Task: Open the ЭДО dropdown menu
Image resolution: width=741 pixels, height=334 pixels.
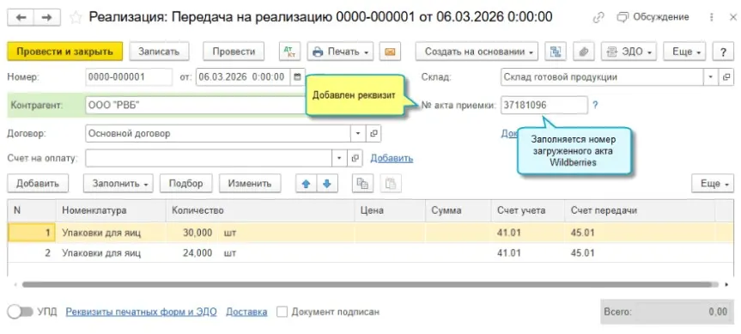Action: tap(629, 52)
